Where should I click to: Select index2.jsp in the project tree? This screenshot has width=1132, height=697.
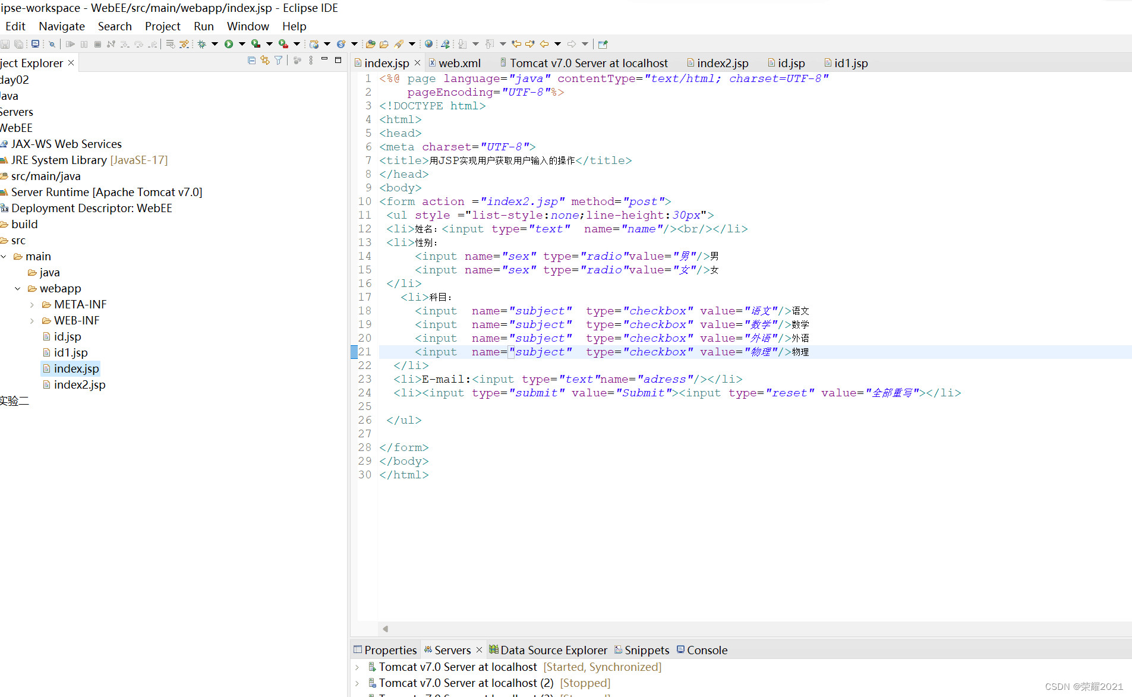pyautogui.click(x=74, y=385)
